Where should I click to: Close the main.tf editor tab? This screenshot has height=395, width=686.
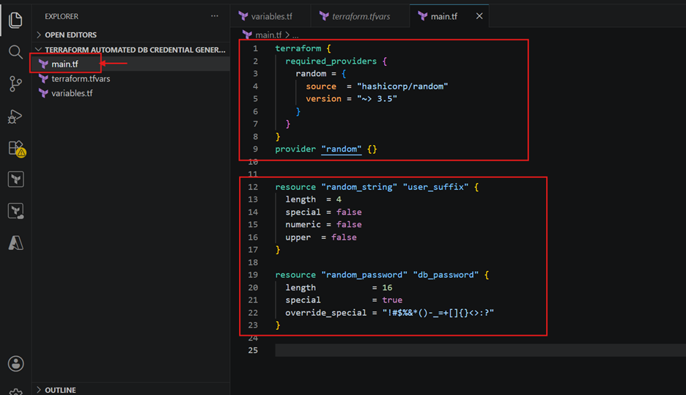point(479,16)
